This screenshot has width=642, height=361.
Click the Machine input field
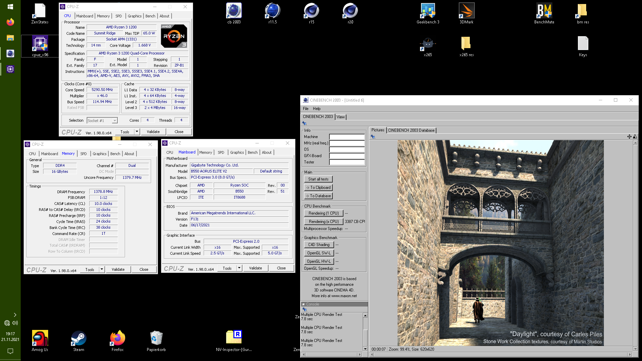coord(347,137)
